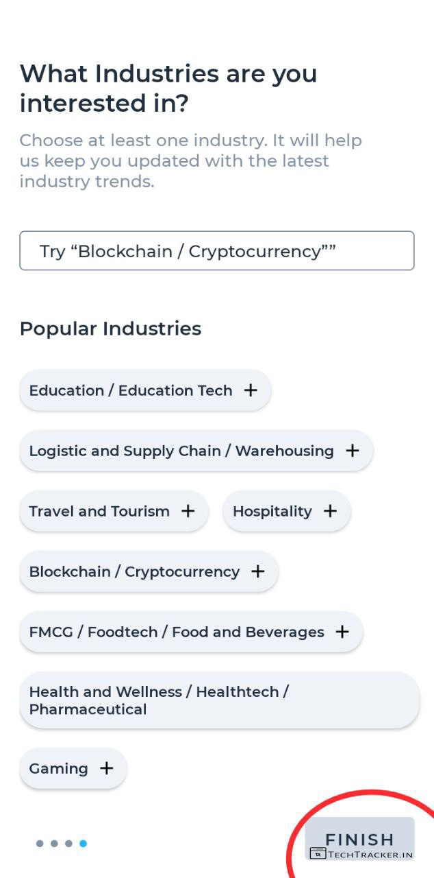Image resolution: width=434 pixels, height=878 pixels.
Task: Toggle the Gaming industry chip label
Action: coord(59,768)
